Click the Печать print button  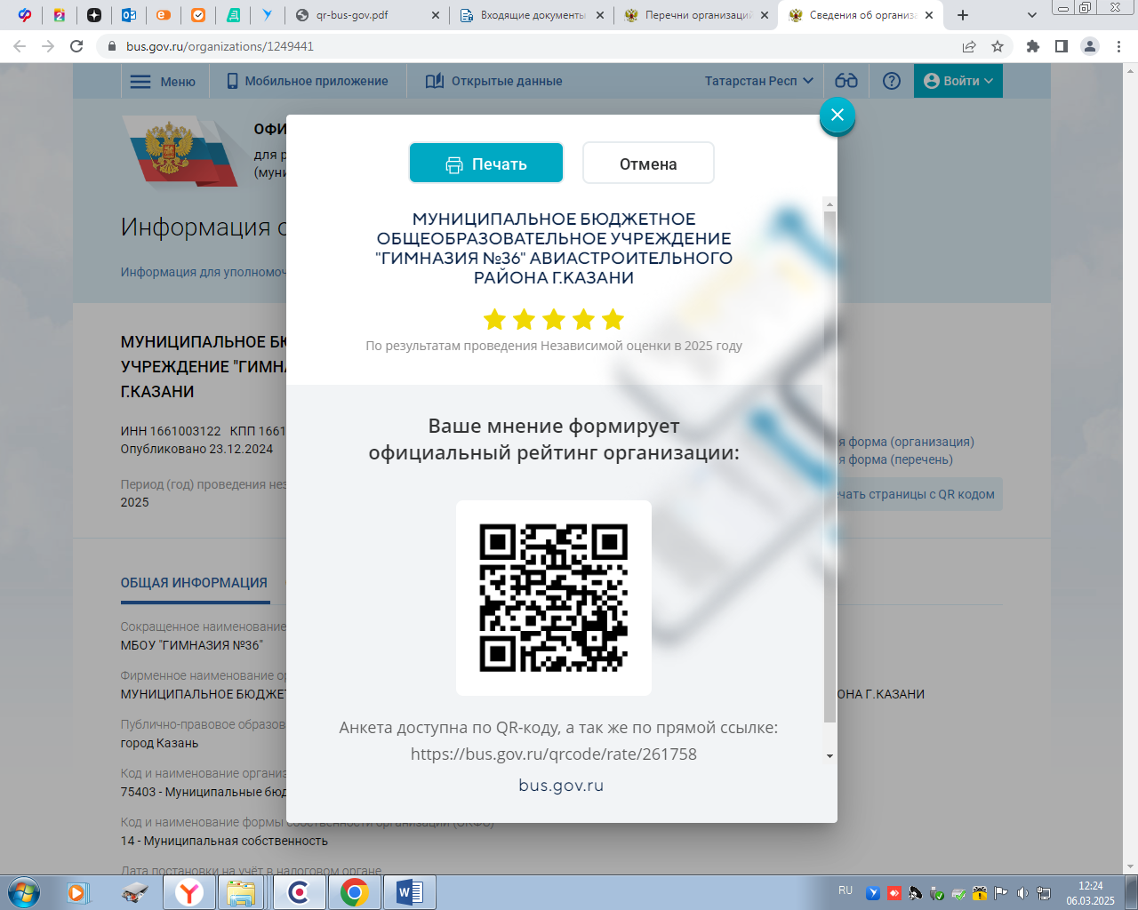click(485, 164)
